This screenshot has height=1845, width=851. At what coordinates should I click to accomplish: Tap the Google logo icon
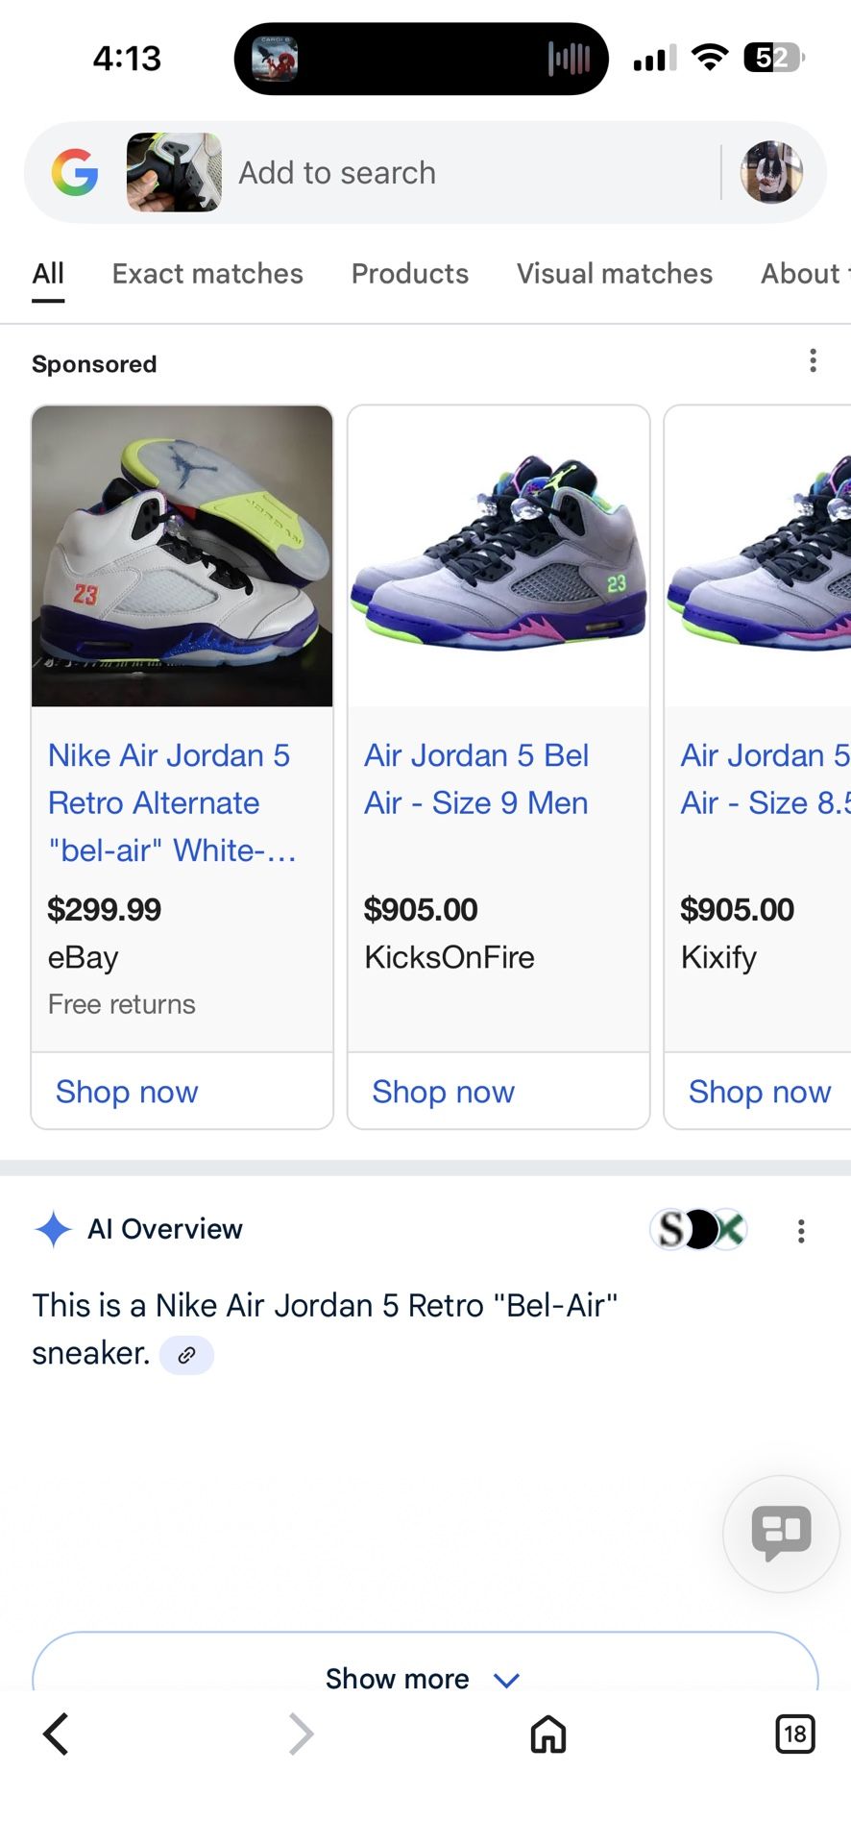tap(75, 173)
